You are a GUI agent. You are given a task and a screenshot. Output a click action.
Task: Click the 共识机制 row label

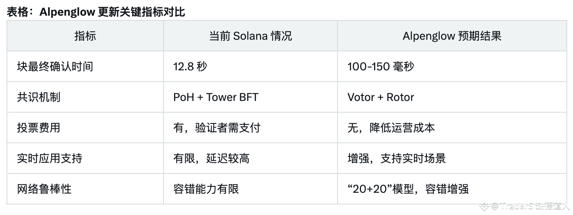tap(39, 97)
